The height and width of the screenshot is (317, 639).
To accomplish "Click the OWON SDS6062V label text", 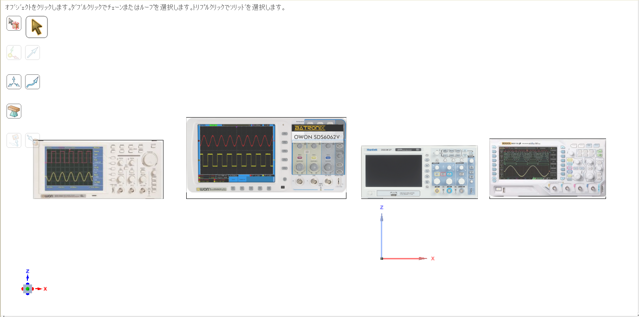I will coord(318,137).
